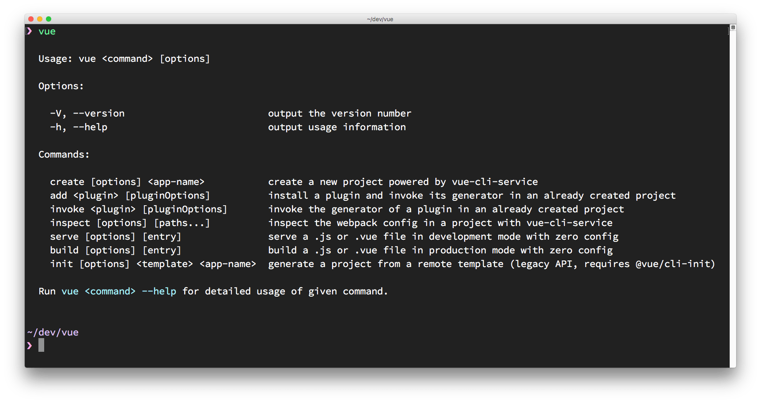Click '<template>' in the init command line
This screenshot has width=761, height=403.
coord(165,264)
